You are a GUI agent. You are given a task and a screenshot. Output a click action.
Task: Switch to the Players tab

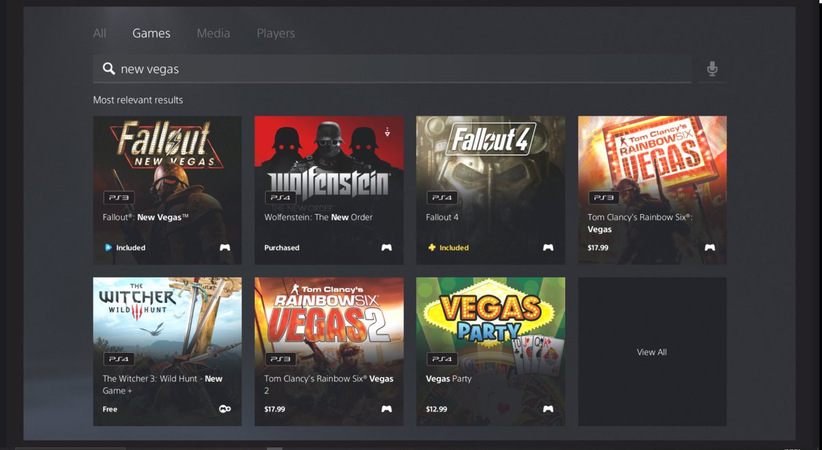(275, 33)
